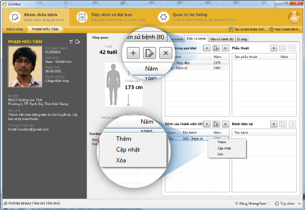Click Hẹn khám bệnh button
Viewport: 305px width, 210px height.
[285, 29]
